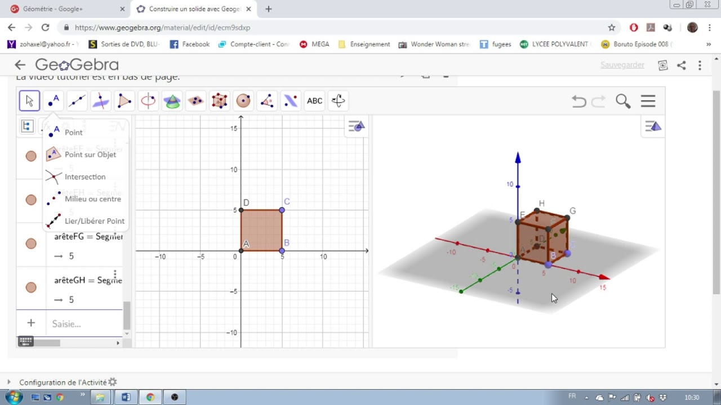This screenshot has width=721, height=405.
Task: Select the Angle measurement tool
Action: coord(266,101)
